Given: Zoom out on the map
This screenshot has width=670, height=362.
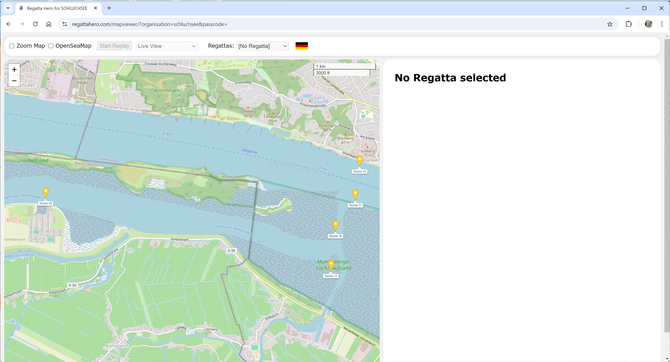Looking at the screenshot, I should pyautogui.click(x=14, y=81).
